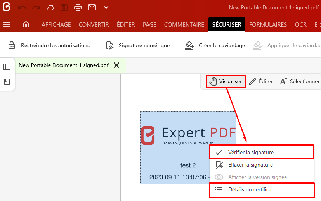This screenshot has width=321, height=201.
Task: Send the document by email
Action: pyautogui.click(x=92, y=8)
